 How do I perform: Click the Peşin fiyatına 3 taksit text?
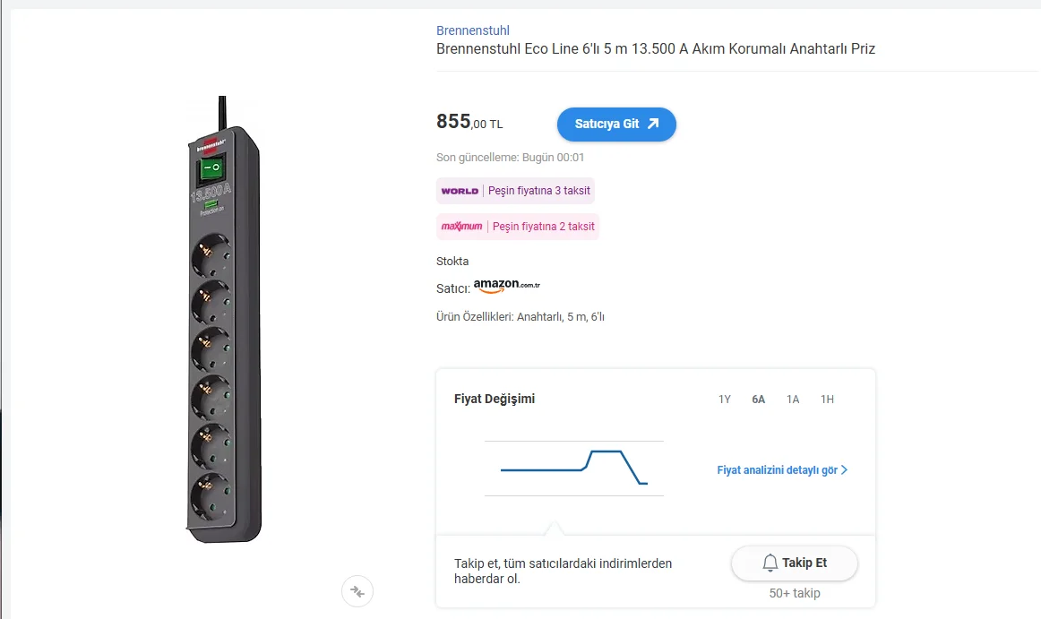click(539, 191)
